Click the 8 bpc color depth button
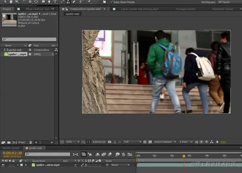Image resolution: width=242 pixels, height=173 pixels. coord(22,142)
